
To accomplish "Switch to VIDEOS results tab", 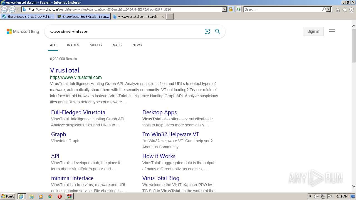I will point(96,45).
